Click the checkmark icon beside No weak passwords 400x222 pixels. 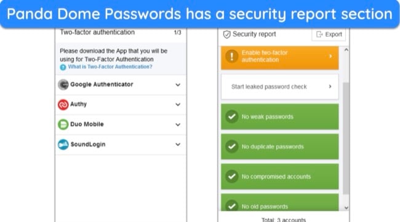click(x=232, y=117)
